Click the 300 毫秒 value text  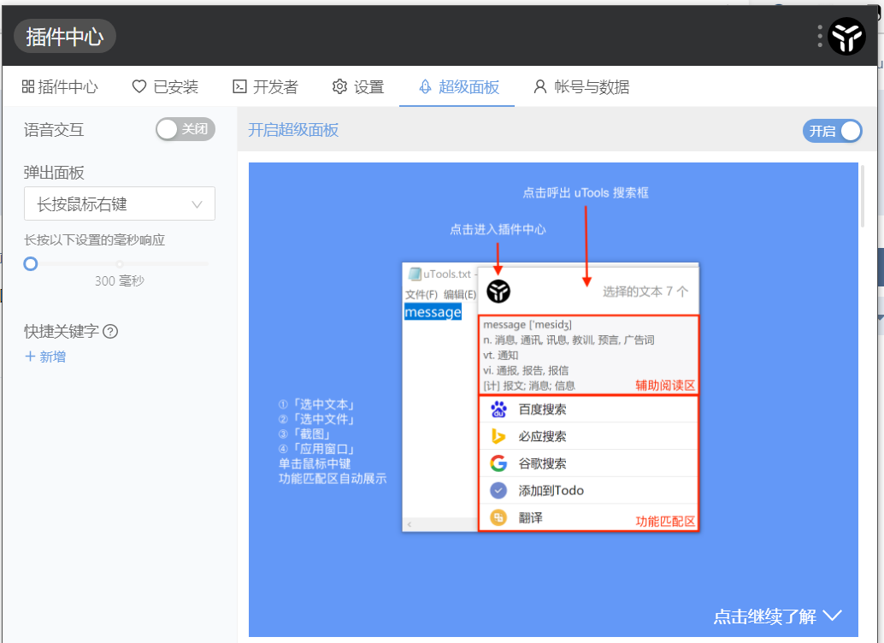pos(120,281)
